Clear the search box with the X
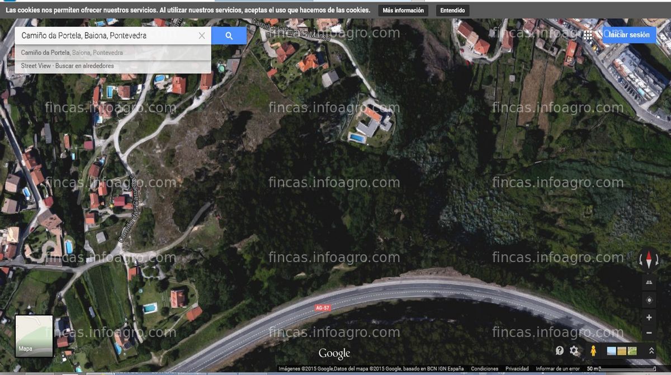 (x=202, y=36)
